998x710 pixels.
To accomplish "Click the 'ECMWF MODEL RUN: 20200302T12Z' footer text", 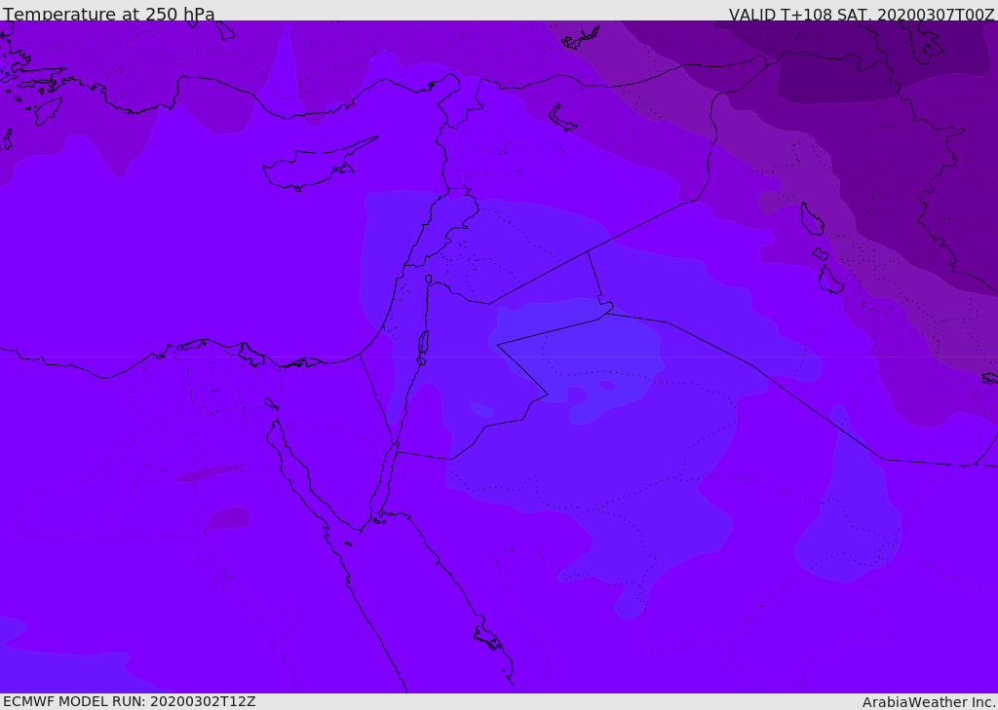I will point(130,702).
